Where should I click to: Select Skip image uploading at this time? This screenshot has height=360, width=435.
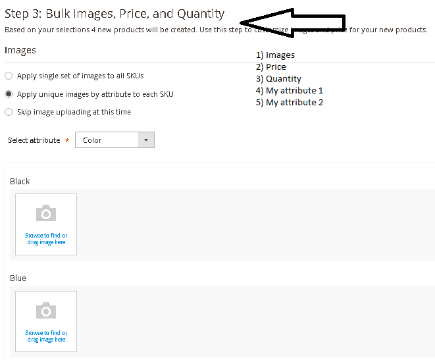click(x=9, y=112)
